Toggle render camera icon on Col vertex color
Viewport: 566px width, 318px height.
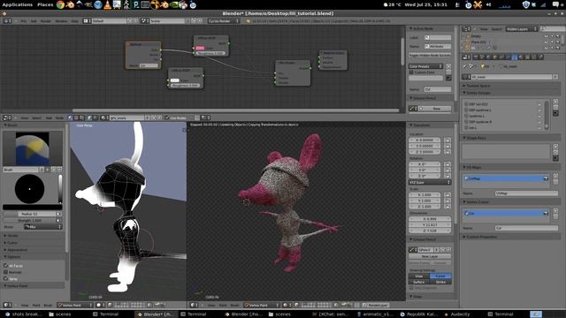pos(546,214)
